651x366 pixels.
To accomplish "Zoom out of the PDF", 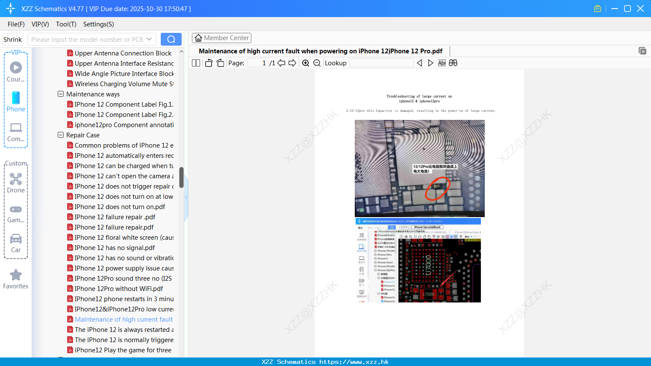I will 317,63.
